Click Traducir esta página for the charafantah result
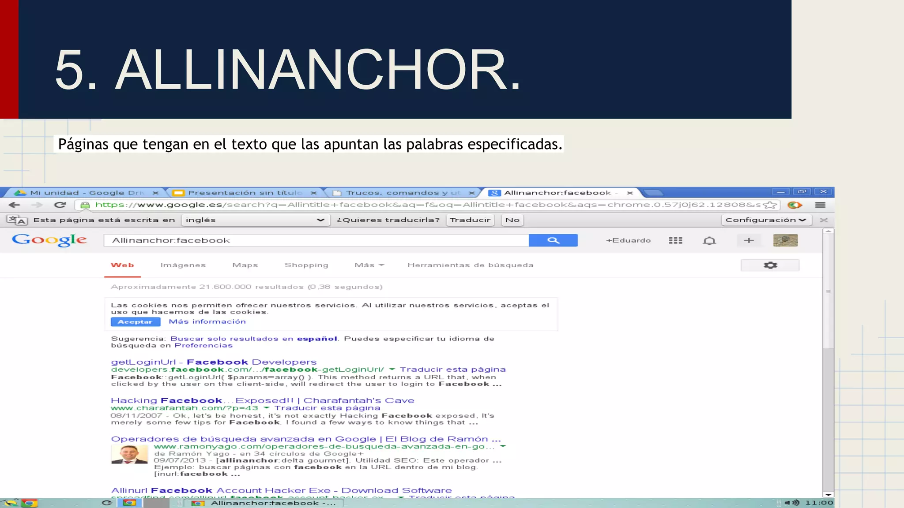904x508 pixels. click(327, 408)
